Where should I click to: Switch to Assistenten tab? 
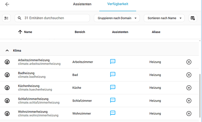point(82,4)
